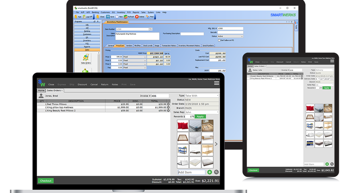Click green plus add-item icon on laptop
Screen dimensions: 347x193
tap(210, 172)
